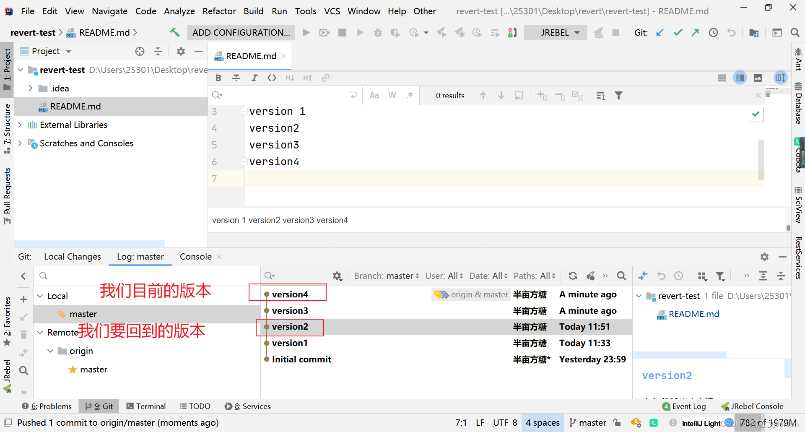Open Paths: All filter dropdown
Viewport: 805px width, 432px height.
[x=535, y=276]
